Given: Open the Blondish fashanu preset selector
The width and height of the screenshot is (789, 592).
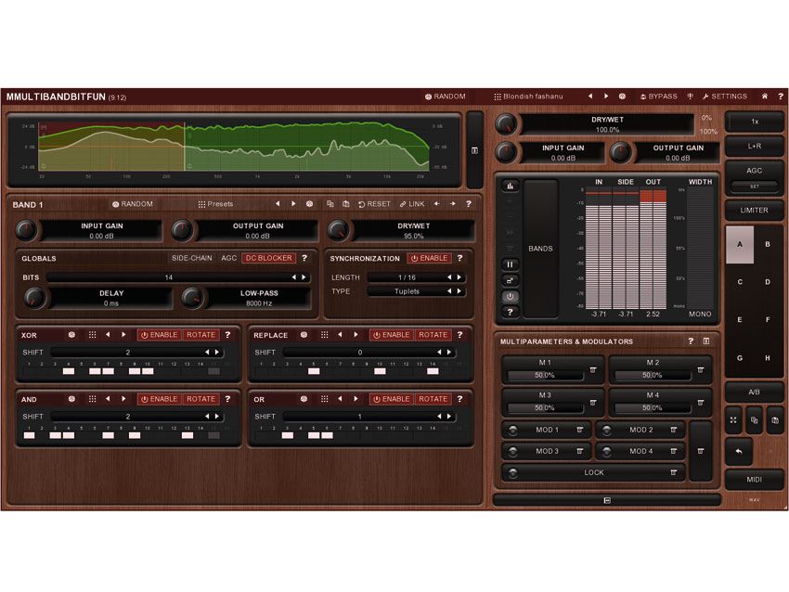Looking at the screenshot, I should click(532, 96).
